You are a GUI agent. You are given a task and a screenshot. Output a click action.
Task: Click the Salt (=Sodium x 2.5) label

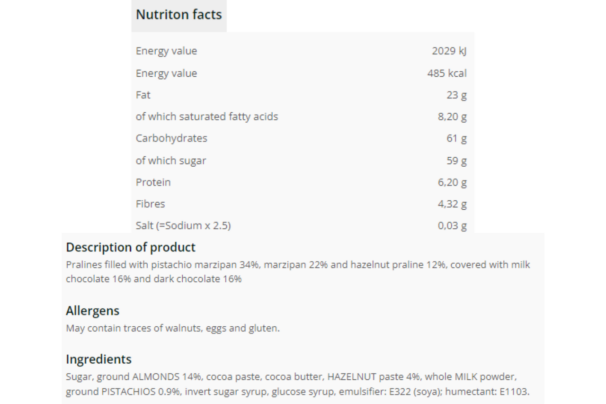[x=183, y=226]
